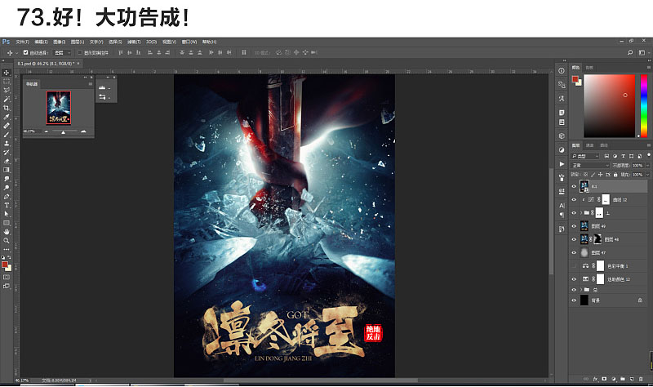Click the zoom-out mountains button in Navigator
Viewport: 653px width, 387px height.
click(47, 131)
